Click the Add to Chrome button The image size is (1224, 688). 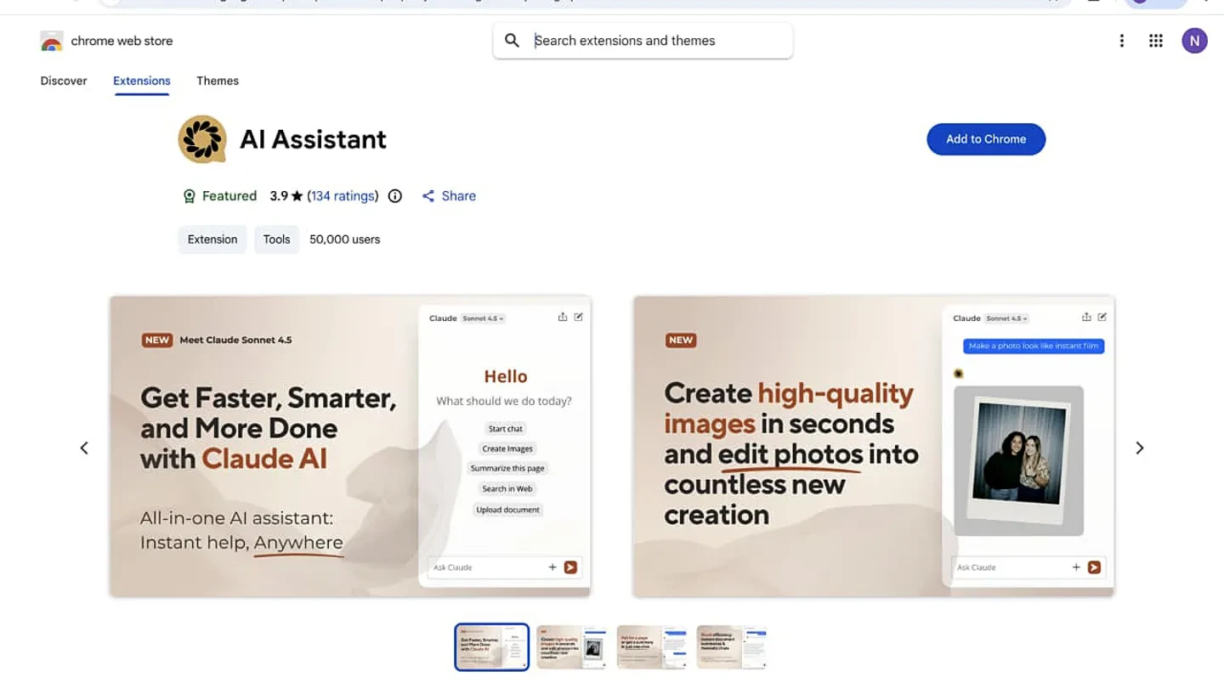[x=985, y=139]
